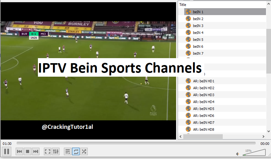Screen dimensions: 271x159
Task: Select the beIN 7 playlist entry
Action: [225, 53]
